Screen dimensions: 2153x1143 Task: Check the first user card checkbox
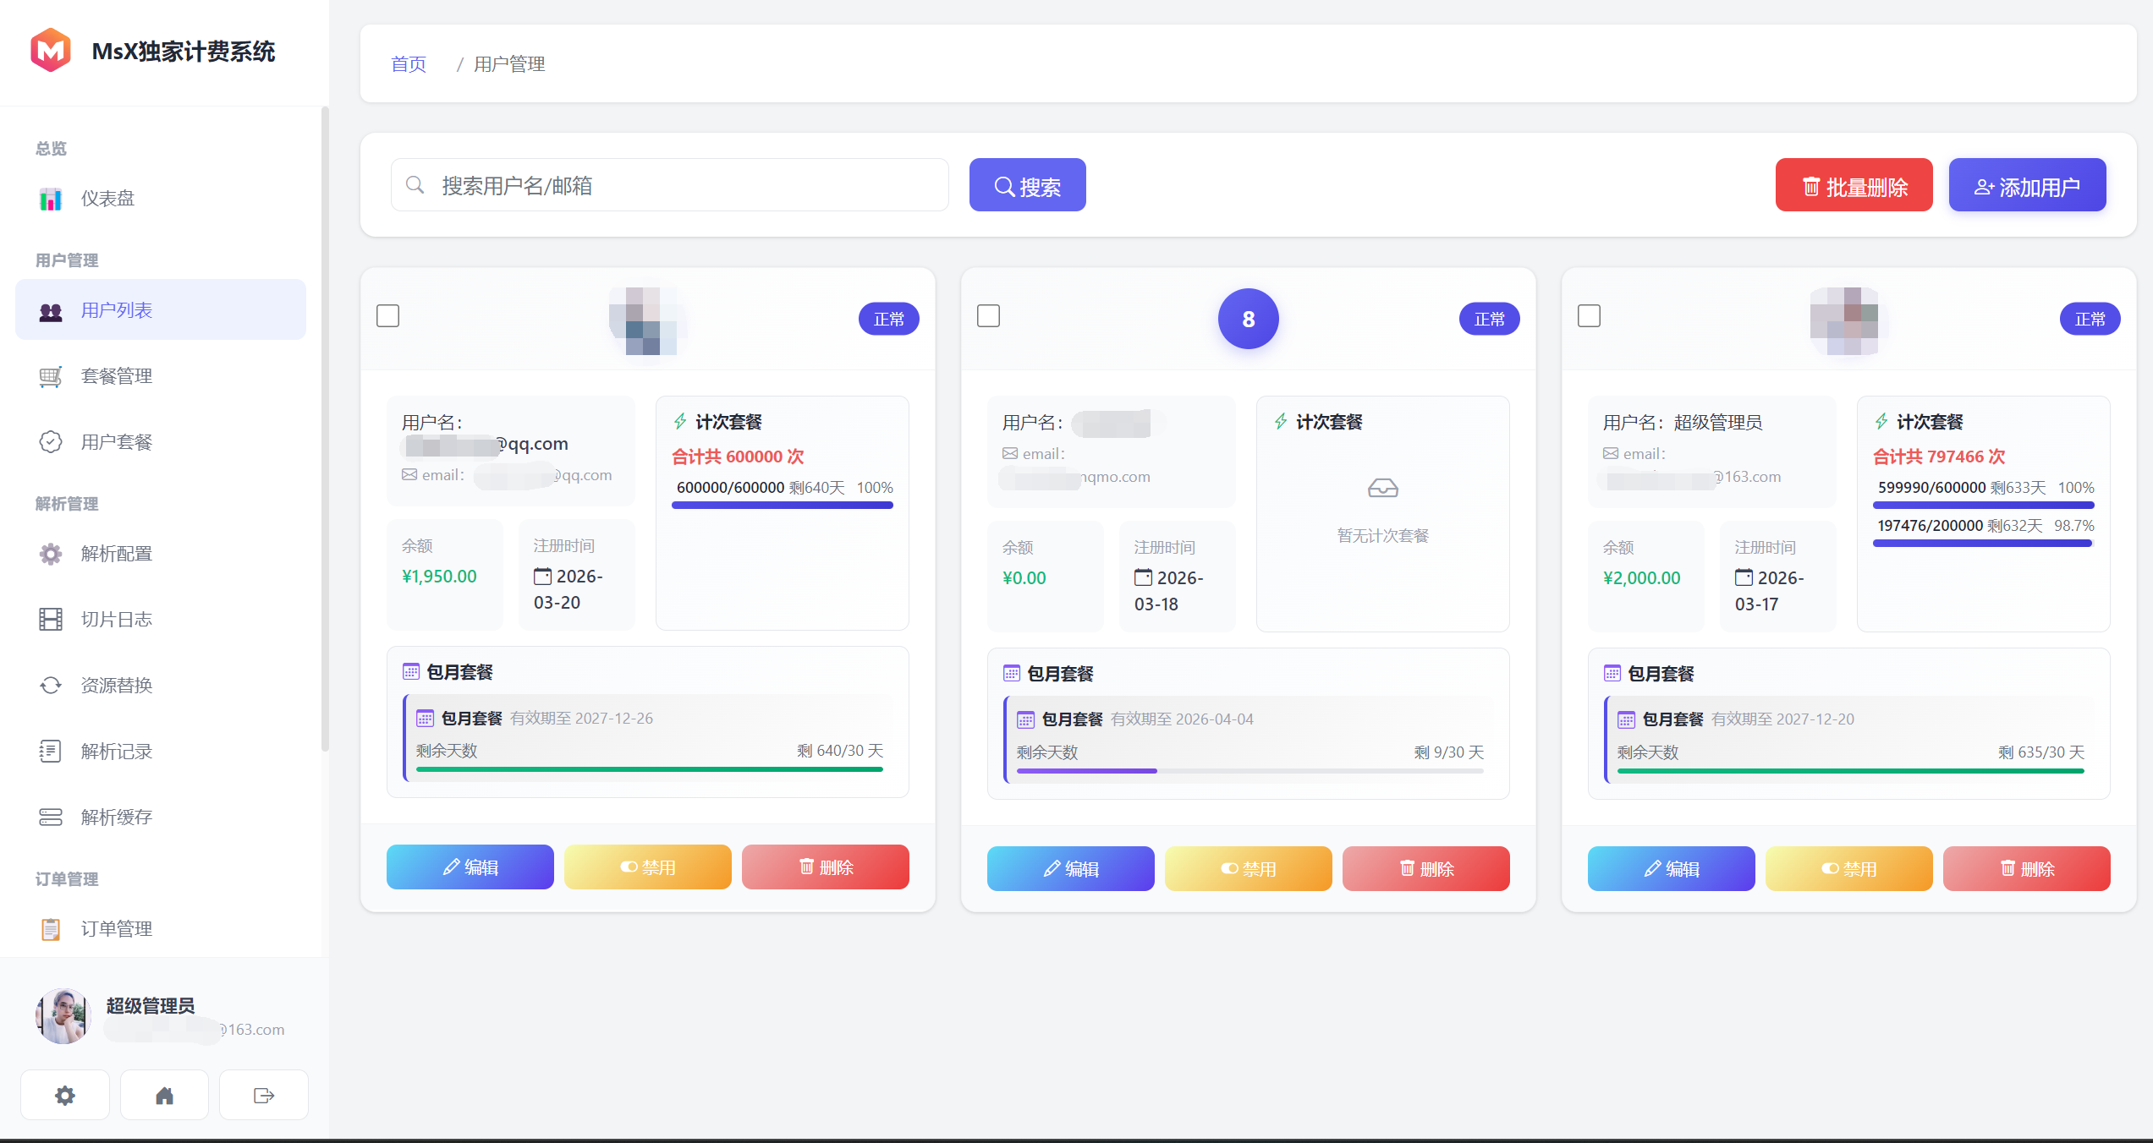coord(387,316)
